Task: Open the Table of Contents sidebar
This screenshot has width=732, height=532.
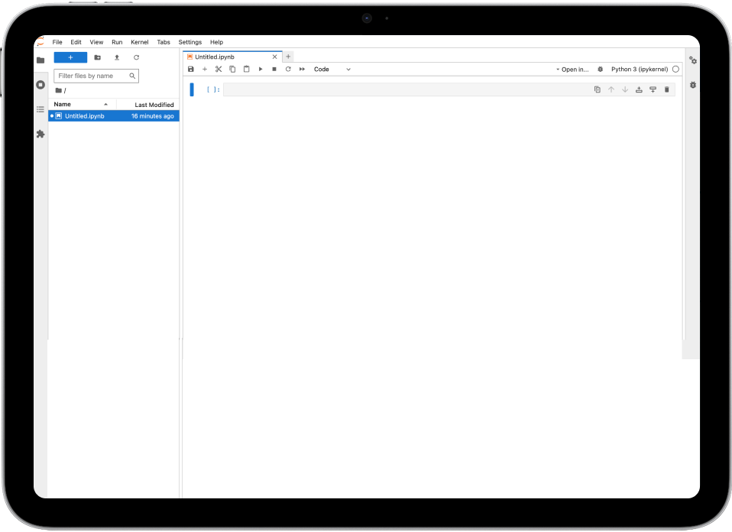Action: 40,109
